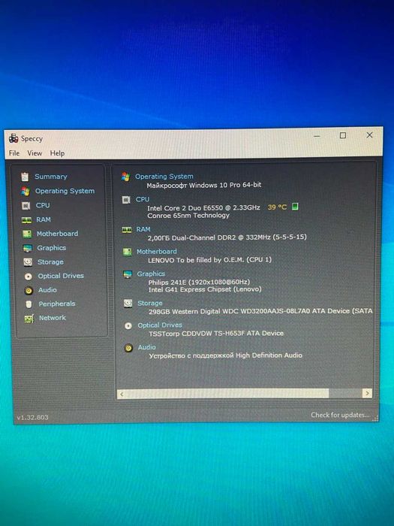Click the Audio heading link in summary
This screenshot has width=394, height=526.
pyautogui.click(x=147, y=347)
